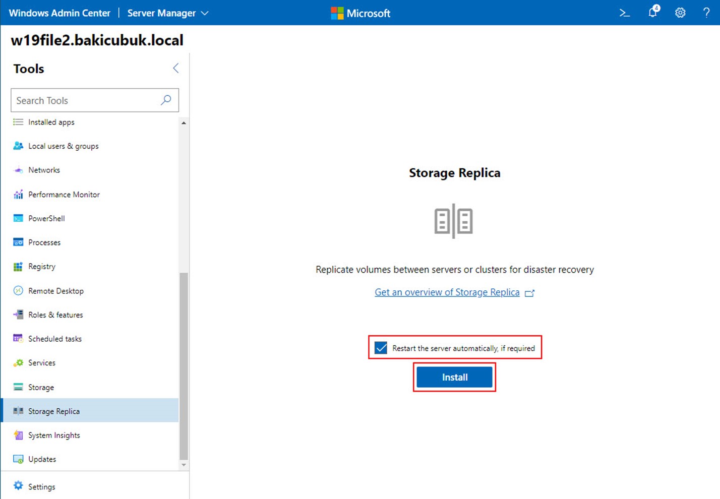Viewport: 720px width, 499px height.
Task: Click the Networks icon
Action: pos(18,170)
